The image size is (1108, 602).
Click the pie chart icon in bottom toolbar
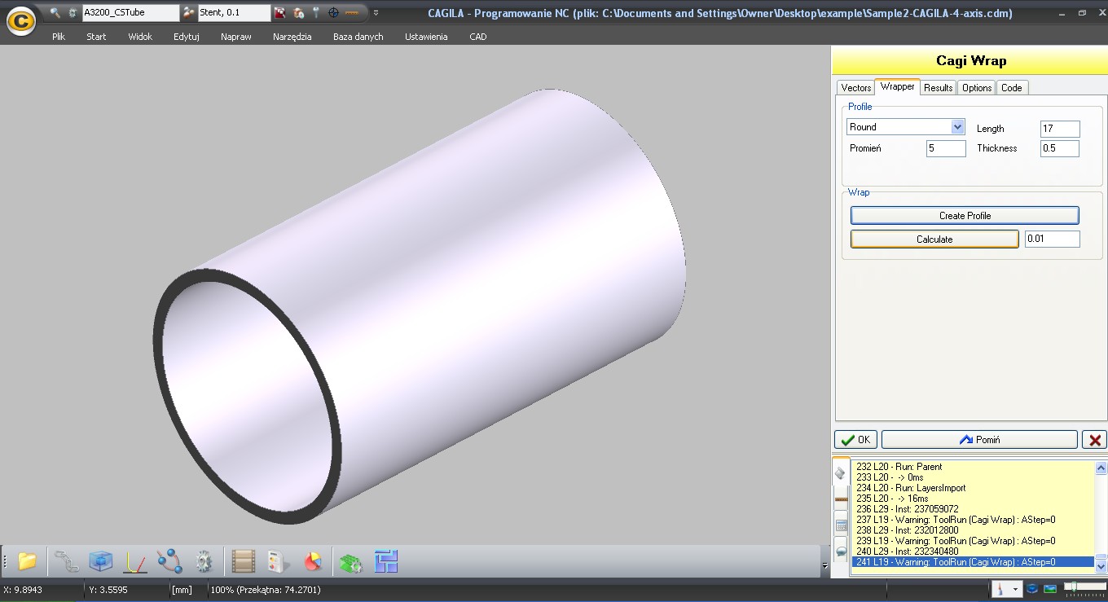tap(313, 561)
